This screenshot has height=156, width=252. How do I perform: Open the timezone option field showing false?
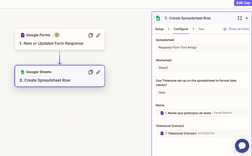click(x=201, y=93)
